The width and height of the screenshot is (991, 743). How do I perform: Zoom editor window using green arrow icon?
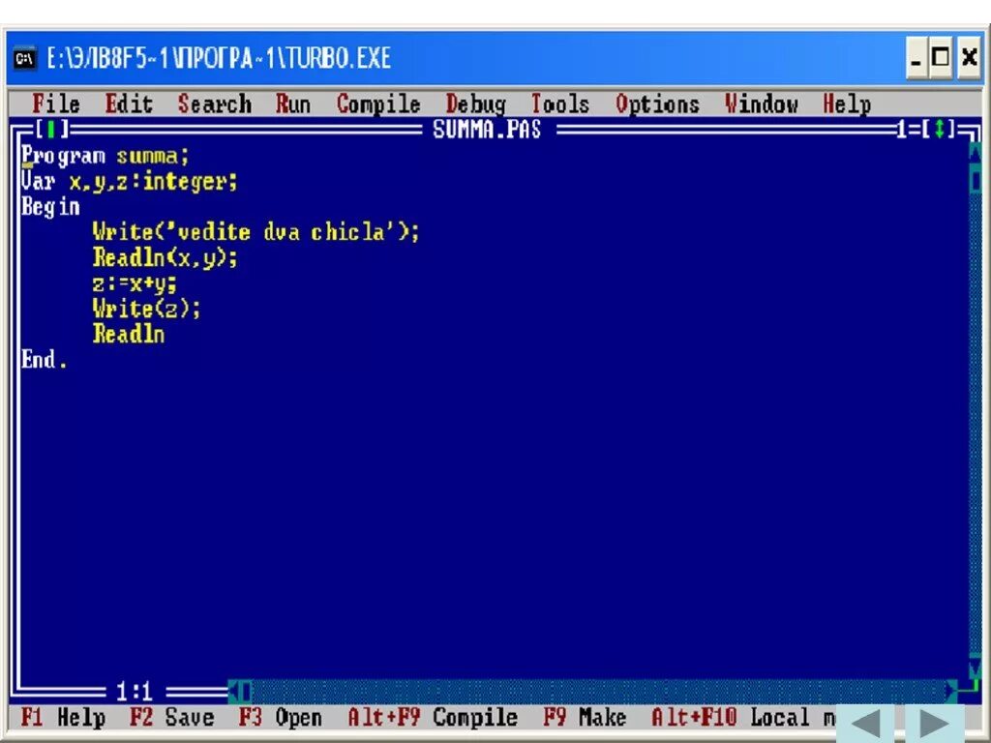coord(939,130)
